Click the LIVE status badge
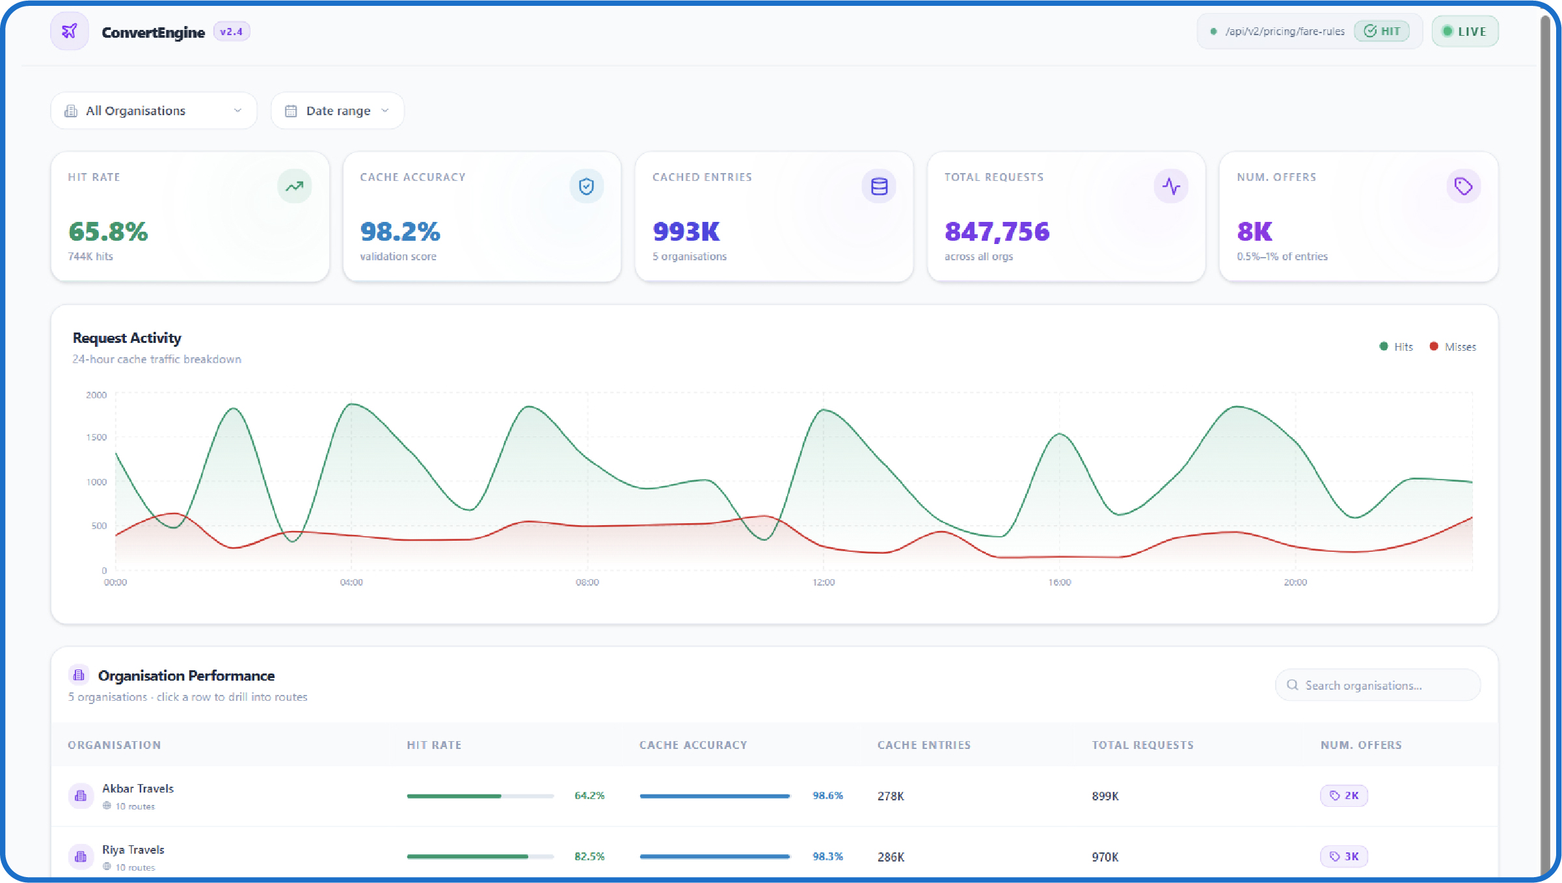The width and height of the screenshot is (1562, 883). tap(1465, 31)
